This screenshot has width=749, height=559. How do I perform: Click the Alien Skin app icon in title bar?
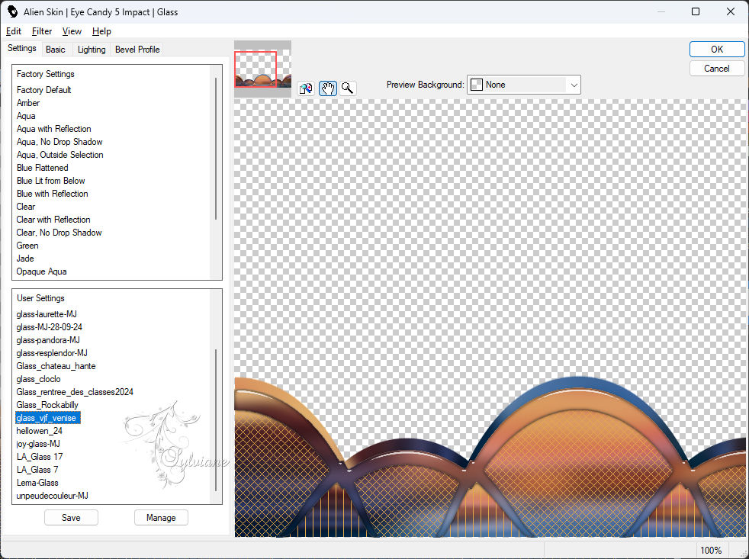[x=12, y=11]
